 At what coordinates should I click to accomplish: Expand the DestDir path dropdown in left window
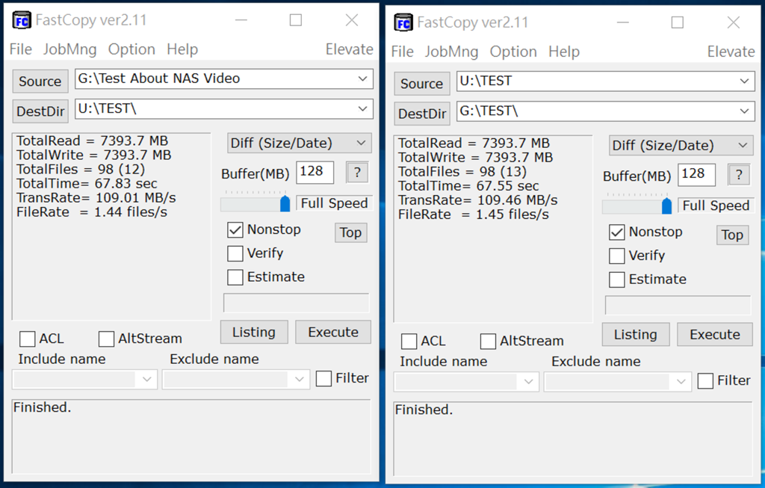coord(362,109)
